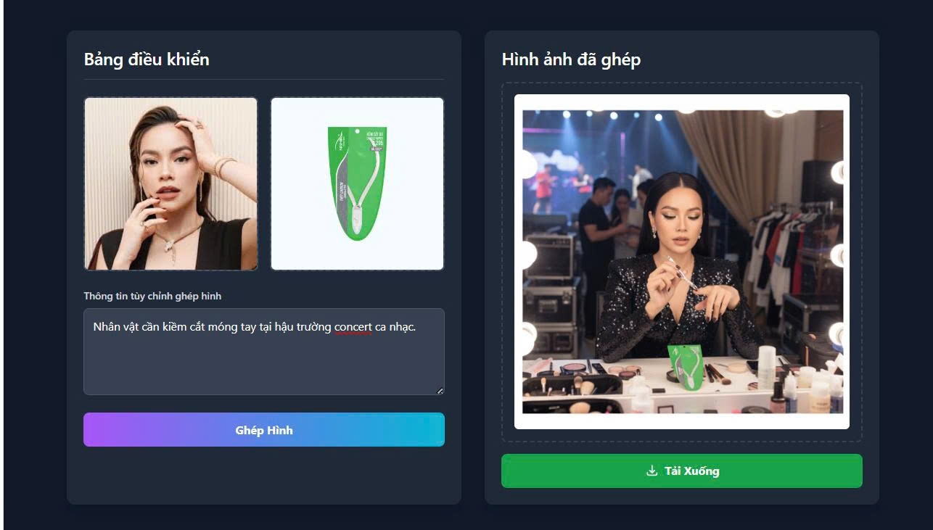Click the textarea resize grip icon
This screenshot has height=530, width=933.
coord(440,391)
